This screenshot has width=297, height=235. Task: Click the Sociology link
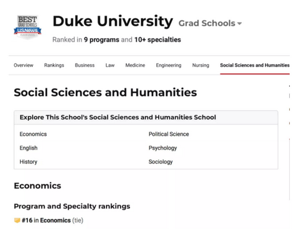coord(160,162)
